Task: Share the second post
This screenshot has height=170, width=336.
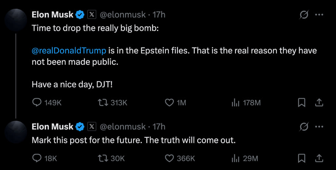Action: coord(319,158)
